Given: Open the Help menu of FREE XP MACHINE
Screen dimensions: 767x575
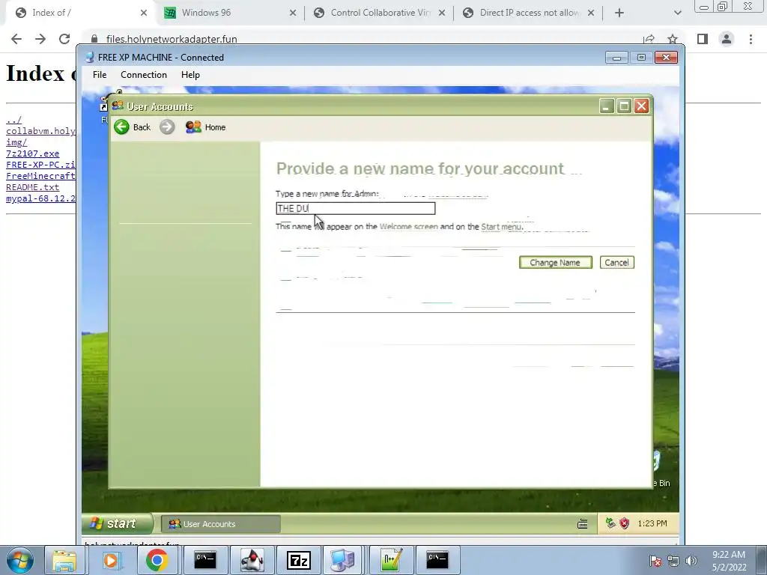Looking at the screenshot, I should point(190,75).
